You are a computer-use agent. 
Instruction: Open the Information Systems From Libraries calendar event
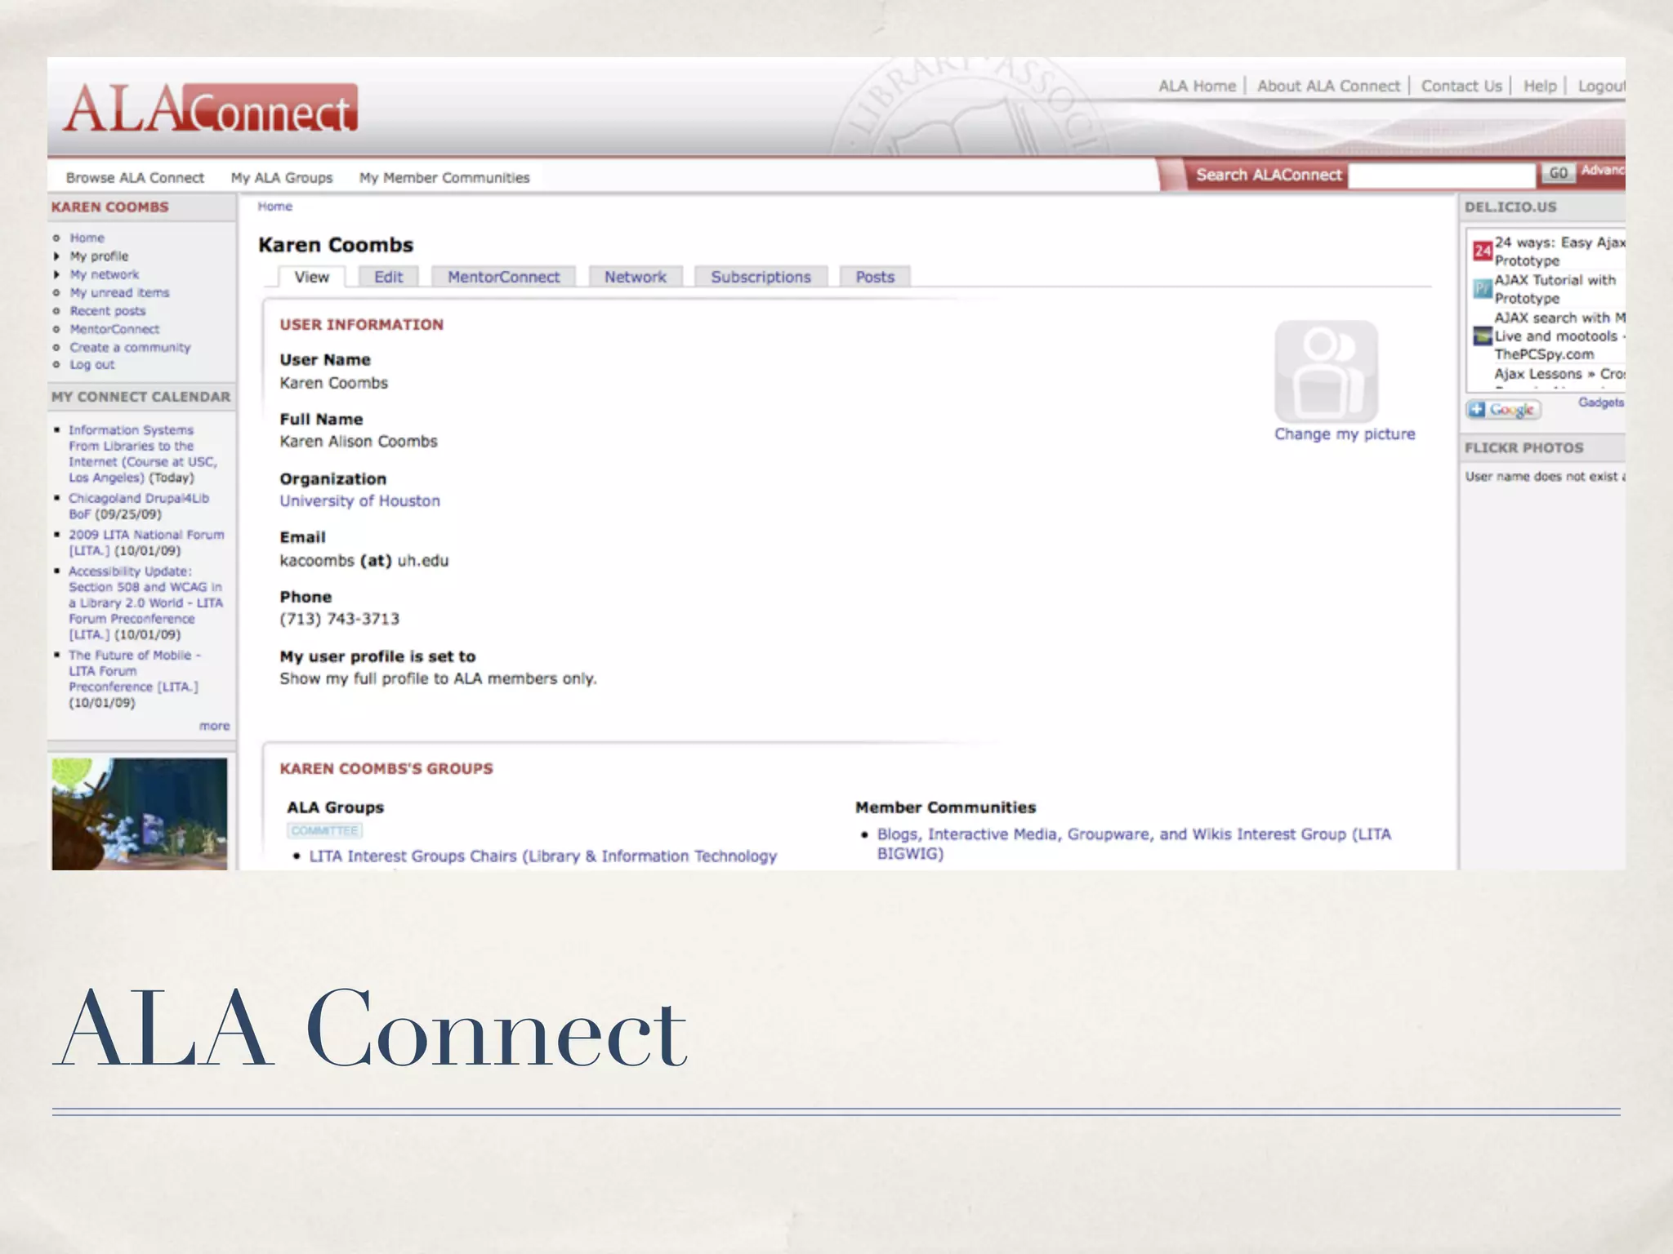click(142, 453)
